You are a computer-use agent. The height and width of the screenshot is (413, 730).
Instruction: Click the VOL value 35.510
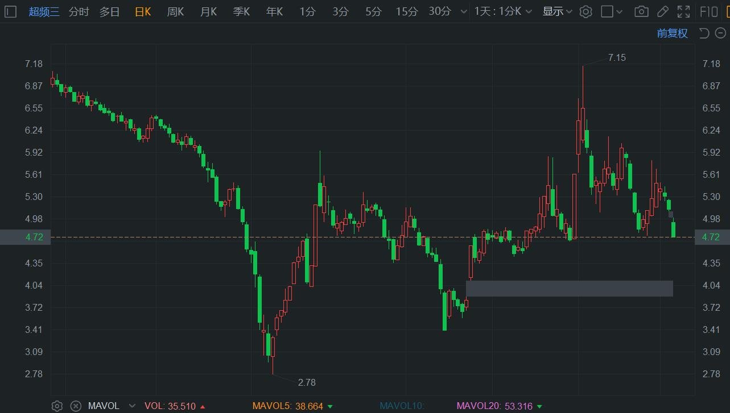182,406
